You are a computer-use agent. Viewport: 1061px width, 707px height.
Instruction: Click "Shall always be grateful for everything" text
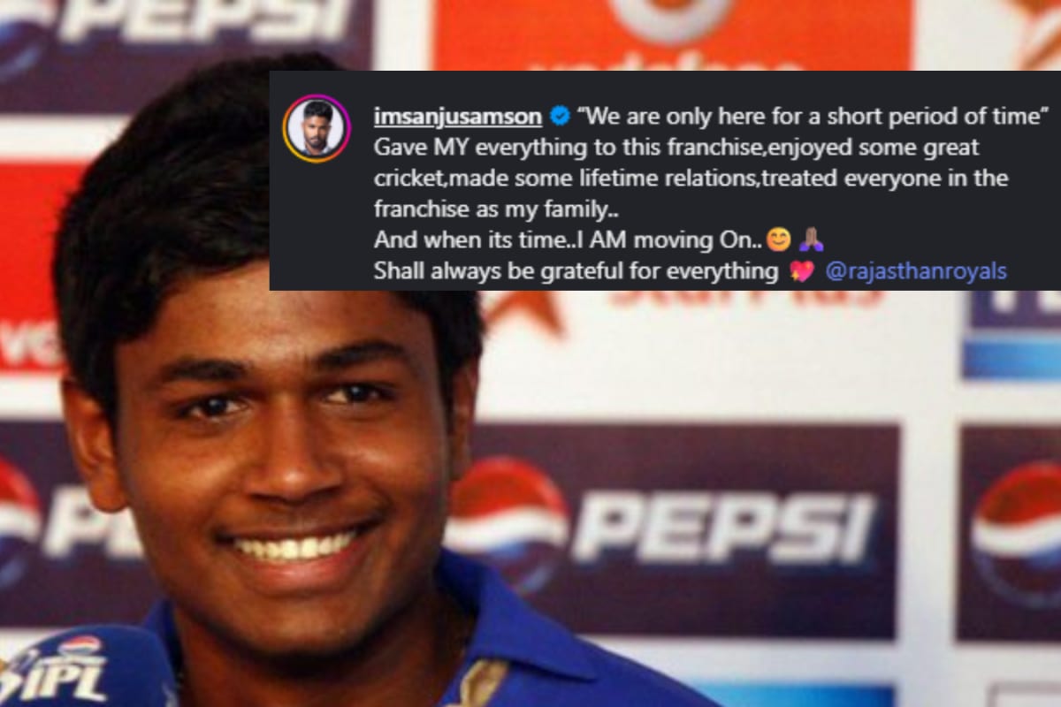coord(576,271)
